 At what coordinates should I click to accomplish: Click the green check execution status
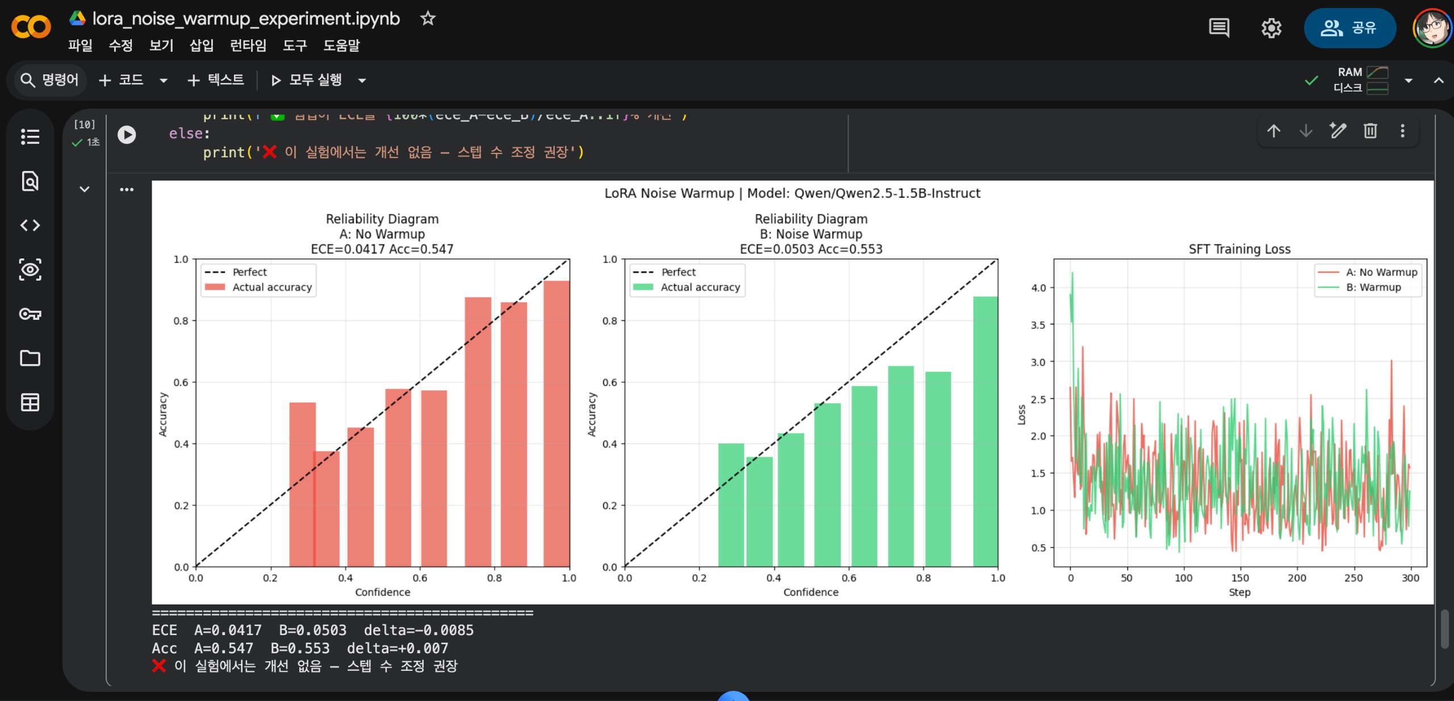[77, 143]
